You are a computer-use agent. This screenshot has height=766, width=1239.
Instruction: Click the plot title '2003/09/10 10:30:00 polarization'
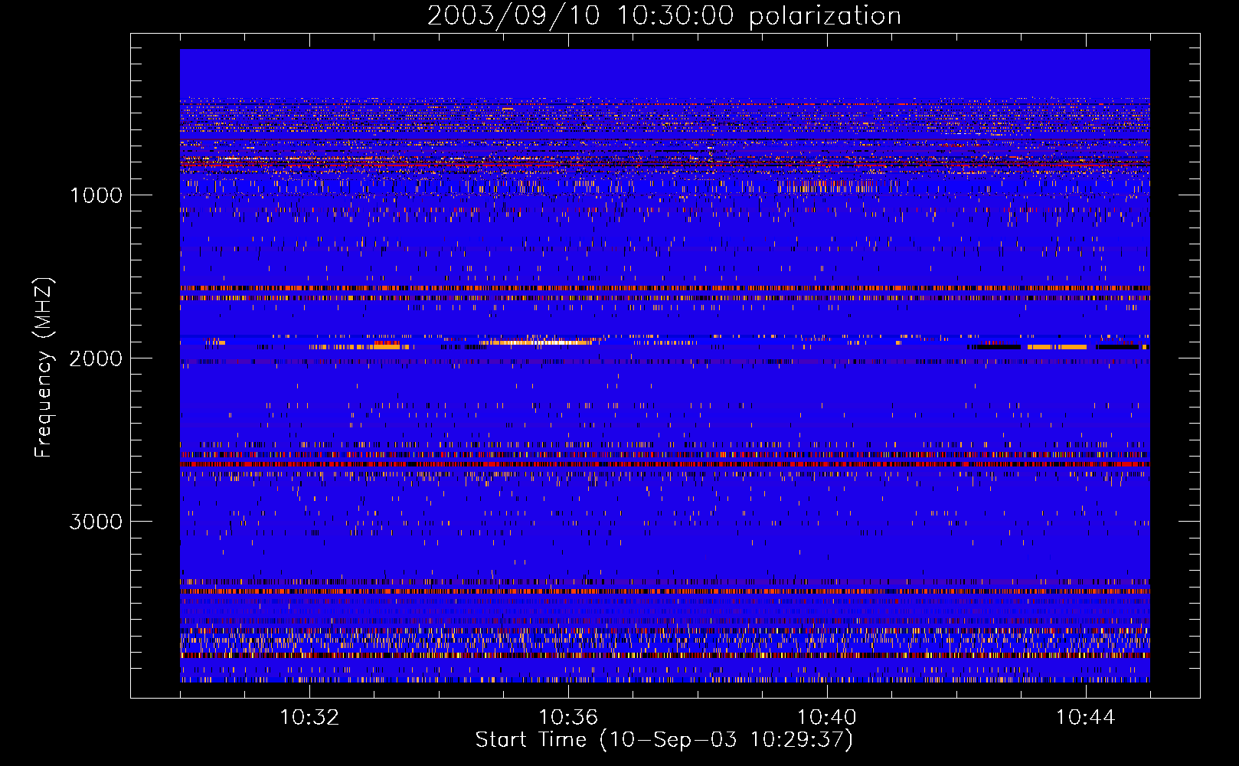point(664,16)
